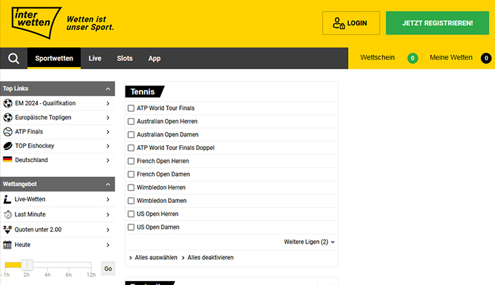This screenshot has height=285, width=495.
Task: Check US Open Herren checkbox
Action: [x=131, y=214]
